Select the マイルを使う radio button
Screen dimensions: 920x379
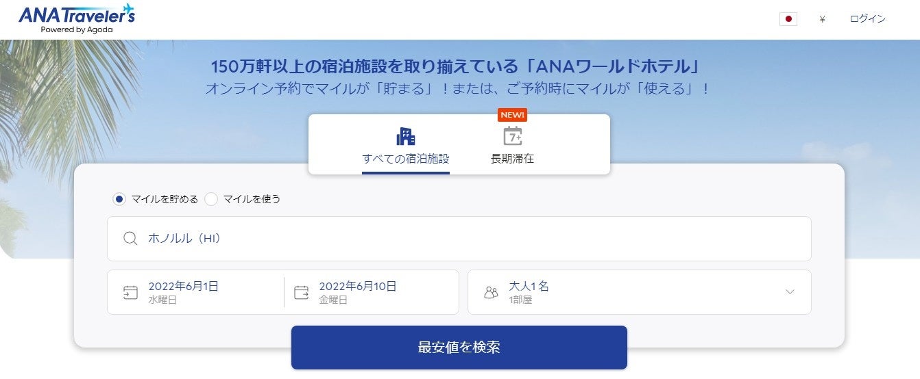(211, 199)
